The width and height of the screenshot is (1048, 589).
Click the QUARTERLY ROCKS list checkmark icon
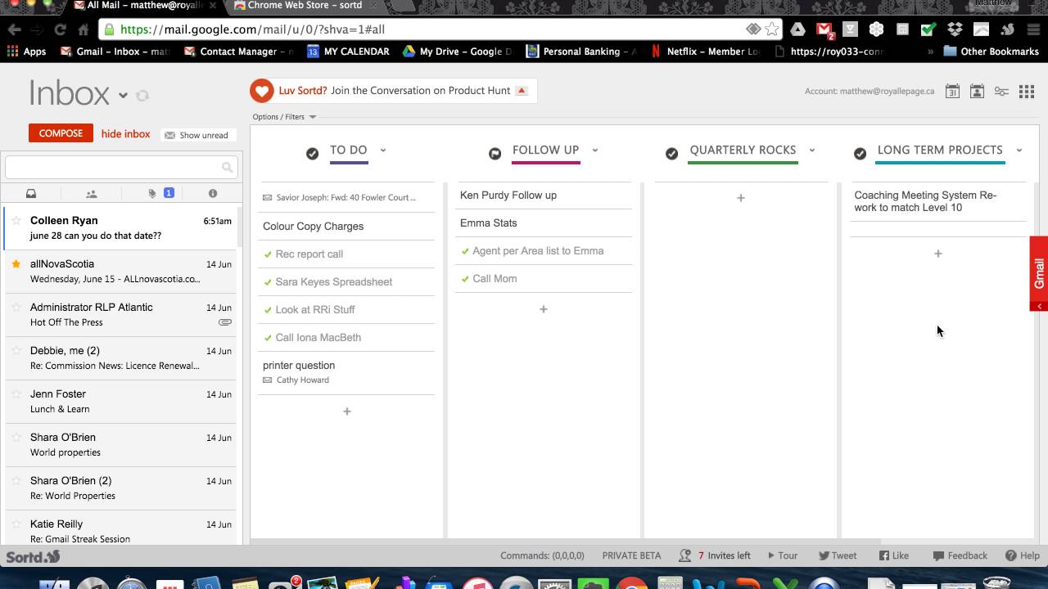pyautogui.click(x=671, y=154)
